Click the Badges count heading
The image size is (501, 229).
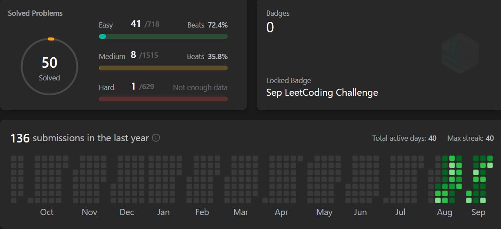click(x=278, y=13)
